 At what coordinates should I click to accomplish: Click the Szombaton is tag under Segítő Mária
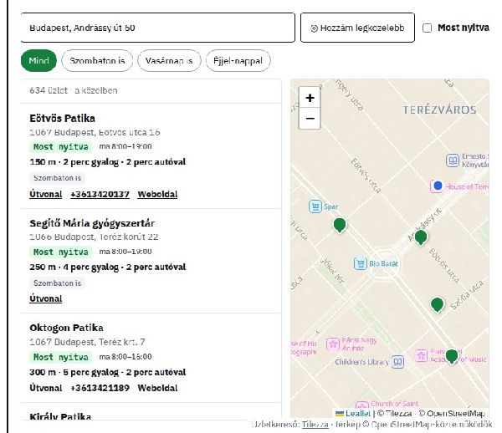pyautogui.click(x=57, y=283)
